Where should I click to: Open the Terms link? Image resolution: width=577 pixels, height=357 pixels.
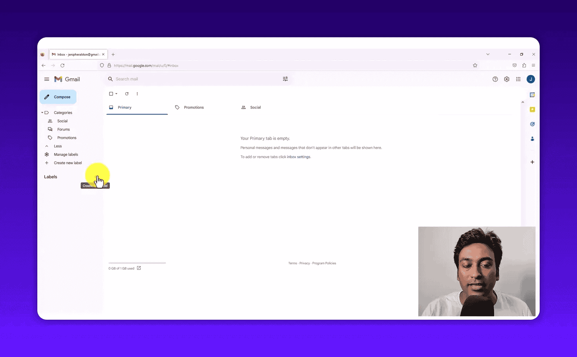pos(293,263)
